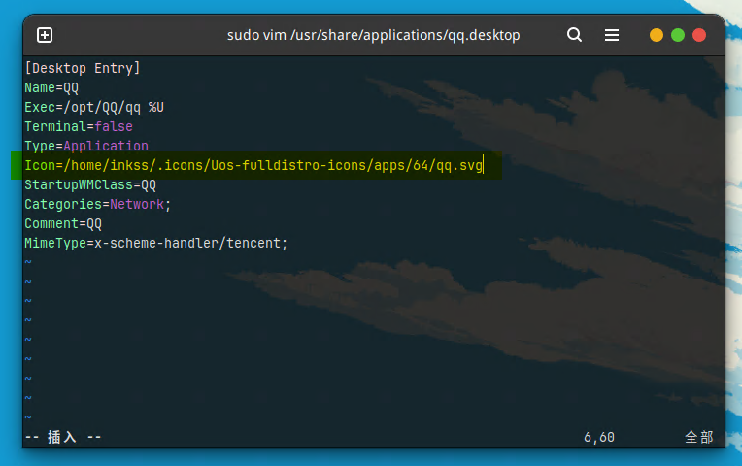This screenshot has width=742, height=466.
Task: Click the 'Comment=QQ' line
Action: click(63, 223)
